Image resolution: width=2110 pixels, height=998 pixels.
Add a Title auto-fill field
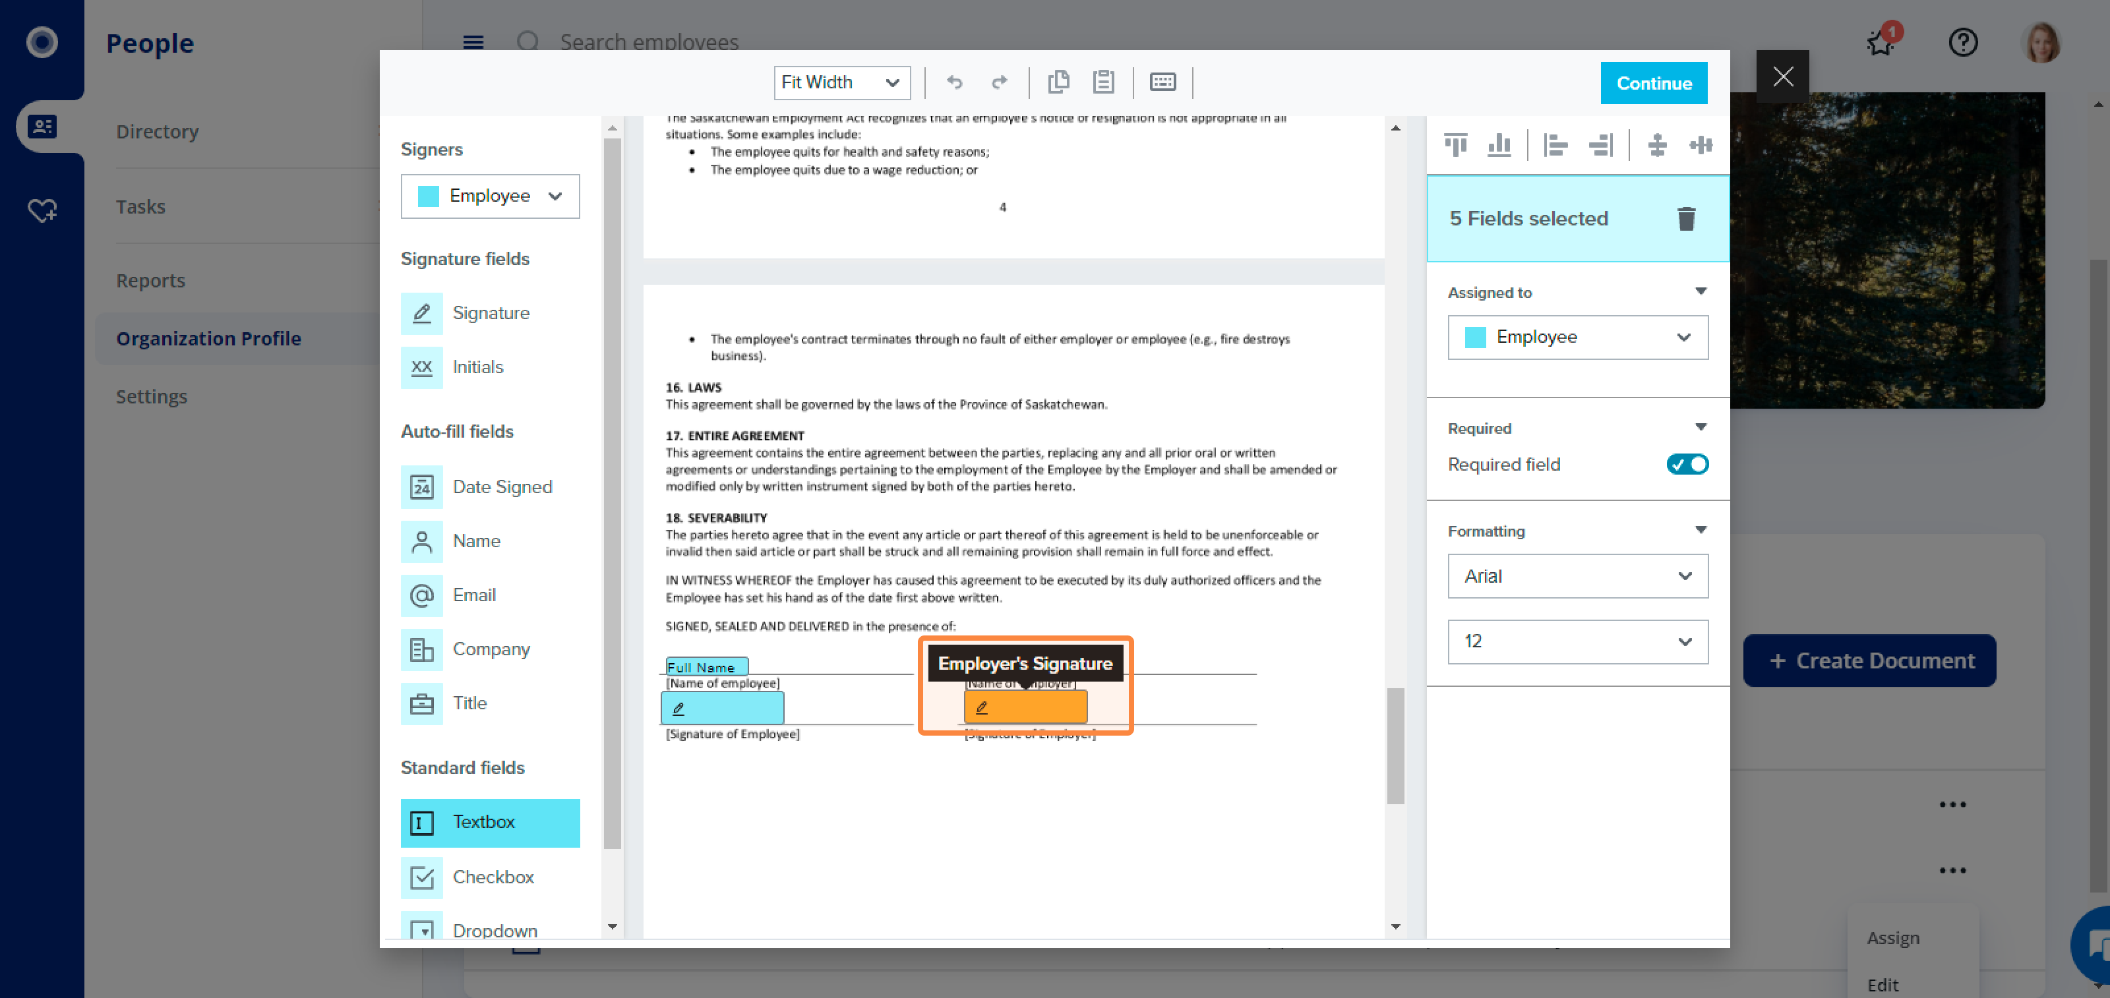click(490, 703)
